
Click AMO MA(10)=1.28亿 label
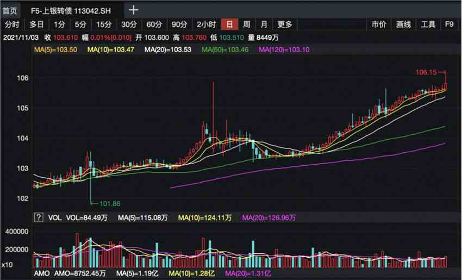point(192,273)
